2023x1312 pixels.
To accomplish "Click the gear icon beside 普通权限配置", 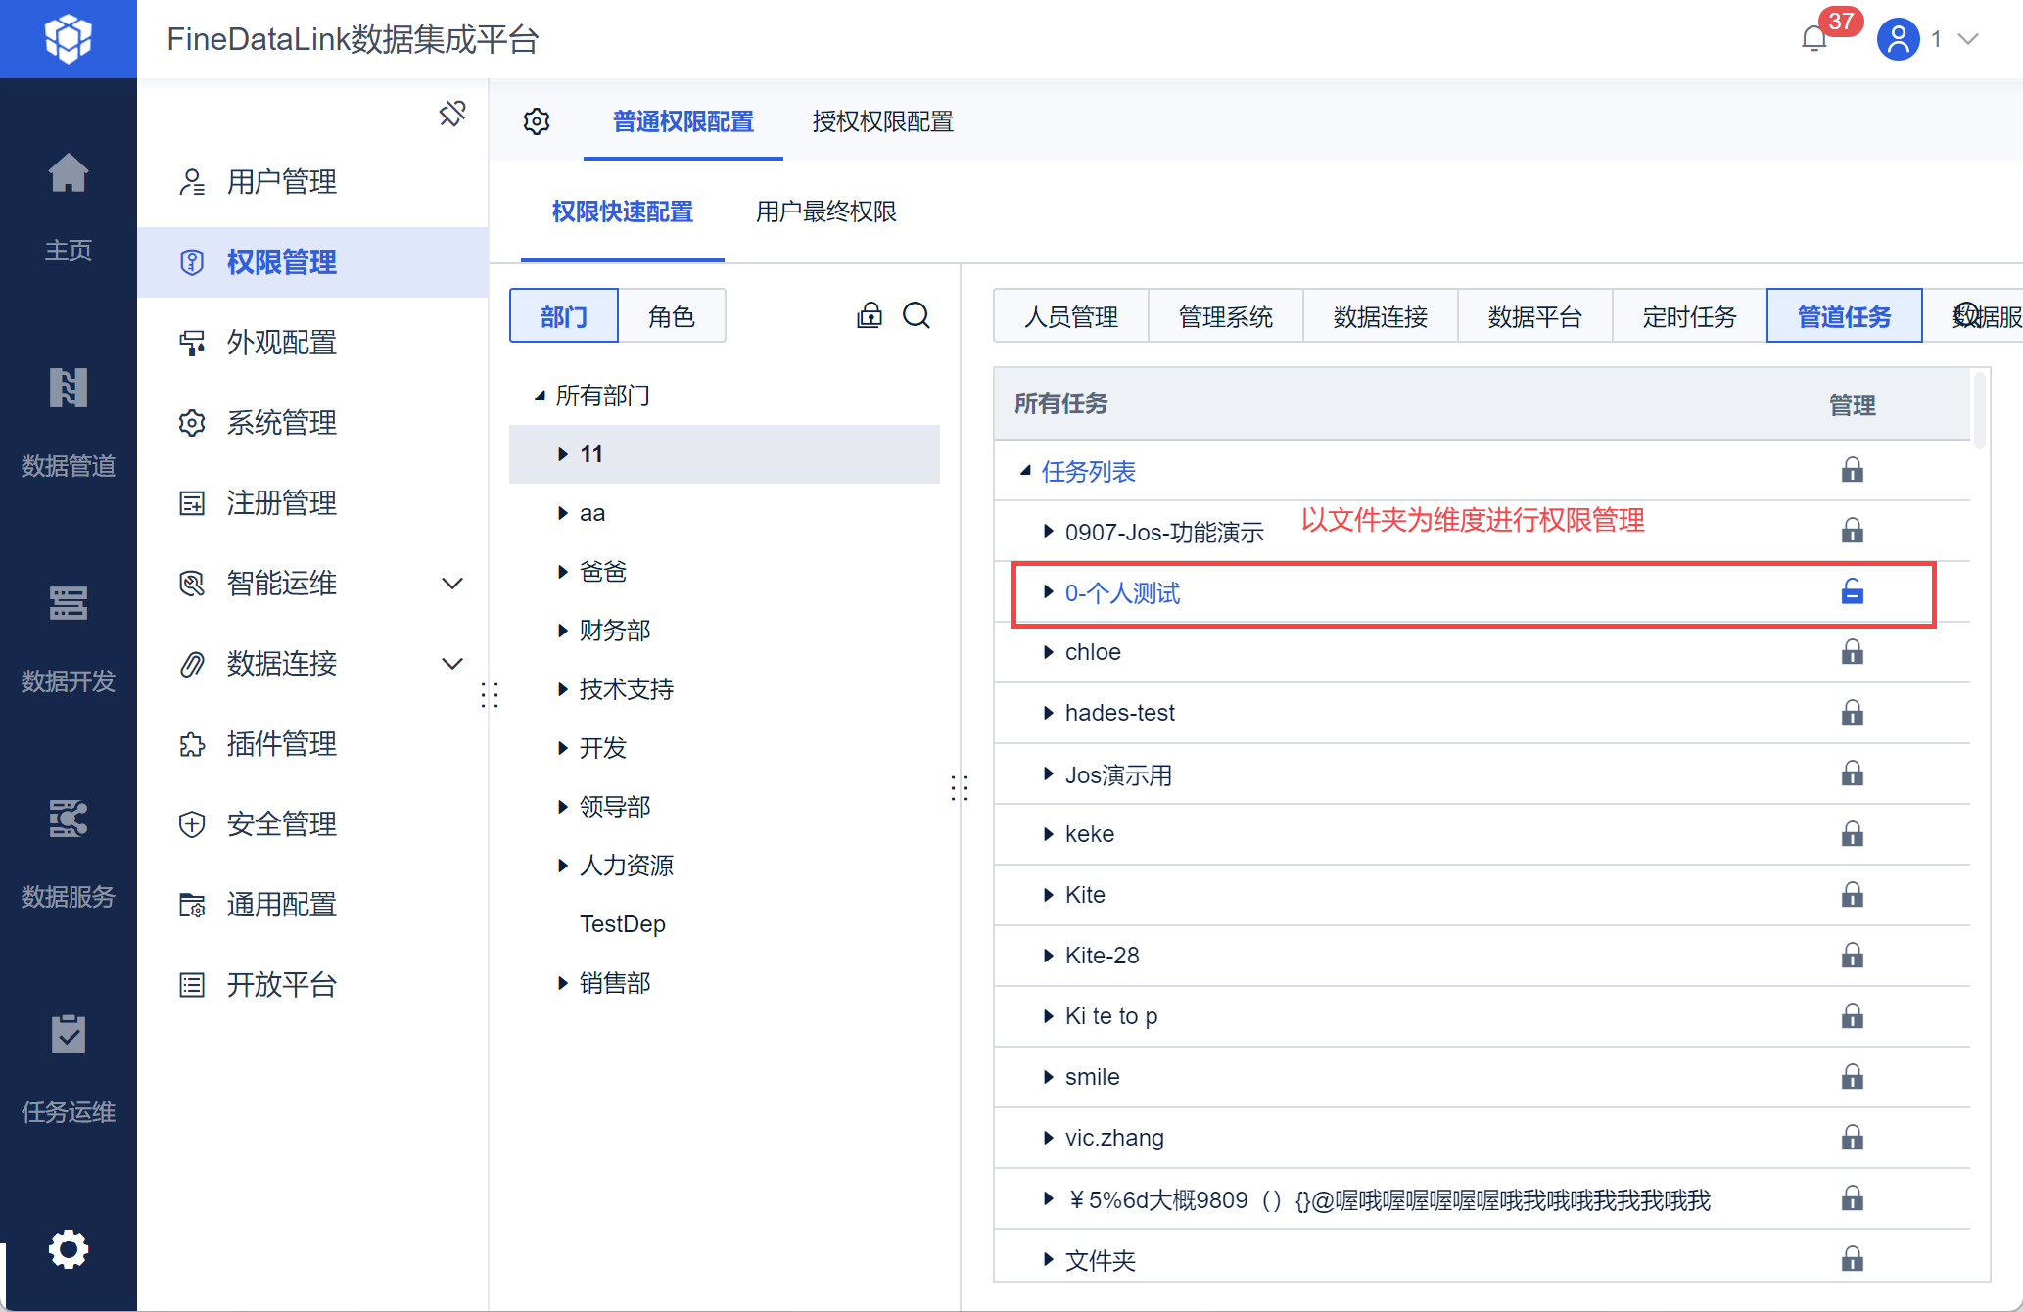I will pyautogui.click(x=537, y=121).
